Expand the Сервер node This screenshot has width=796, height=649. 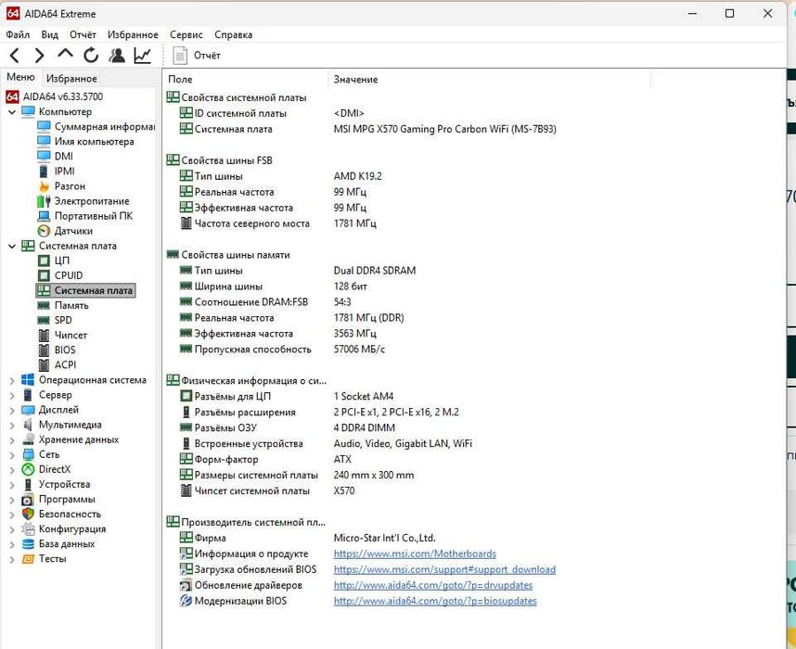point(12,395)
